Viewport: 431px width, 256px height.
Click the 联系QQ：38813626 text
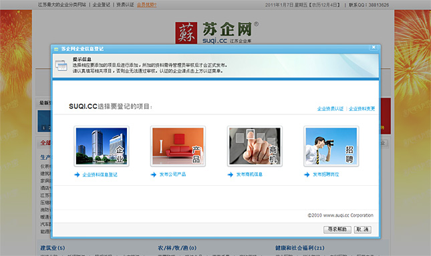click(369, 5)
